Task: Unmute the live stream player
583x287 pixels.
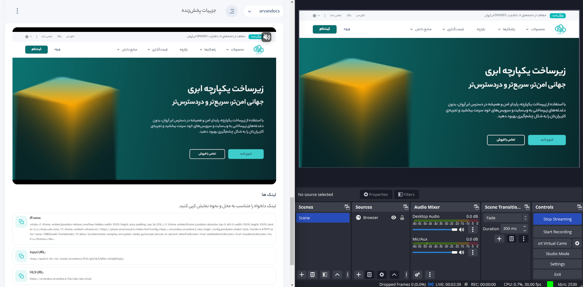Action: 266,37
